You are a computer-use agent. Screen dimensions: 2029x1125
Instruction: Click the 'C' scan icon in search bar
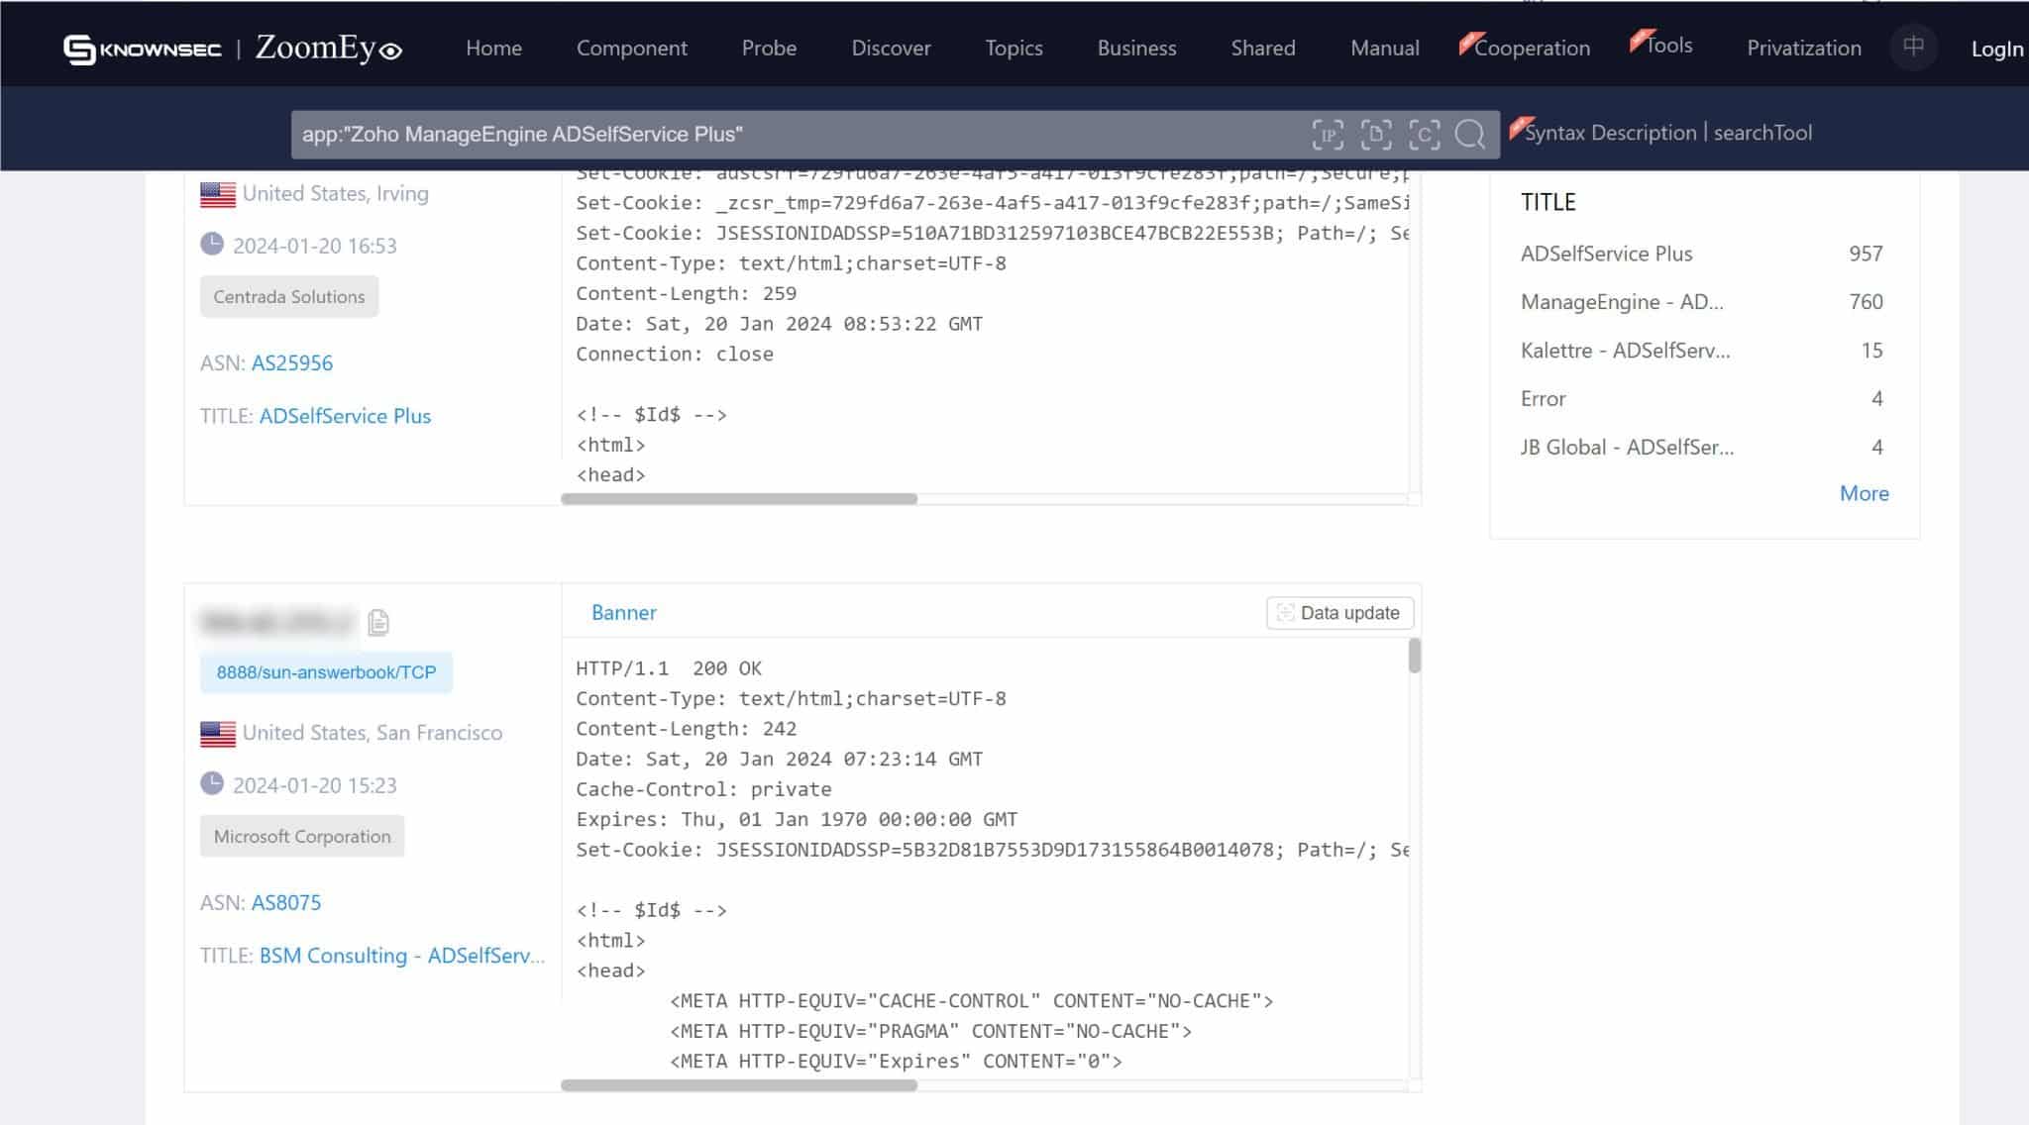coord(1424,134)
